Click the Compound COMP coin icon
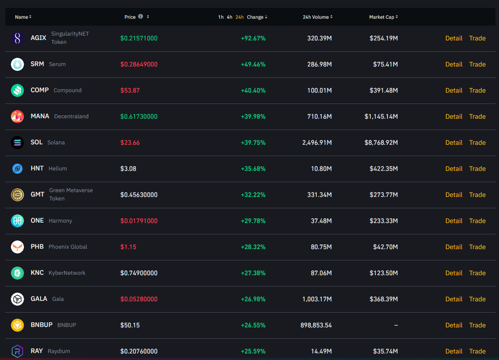499x360 pixels. coord(17,90)
